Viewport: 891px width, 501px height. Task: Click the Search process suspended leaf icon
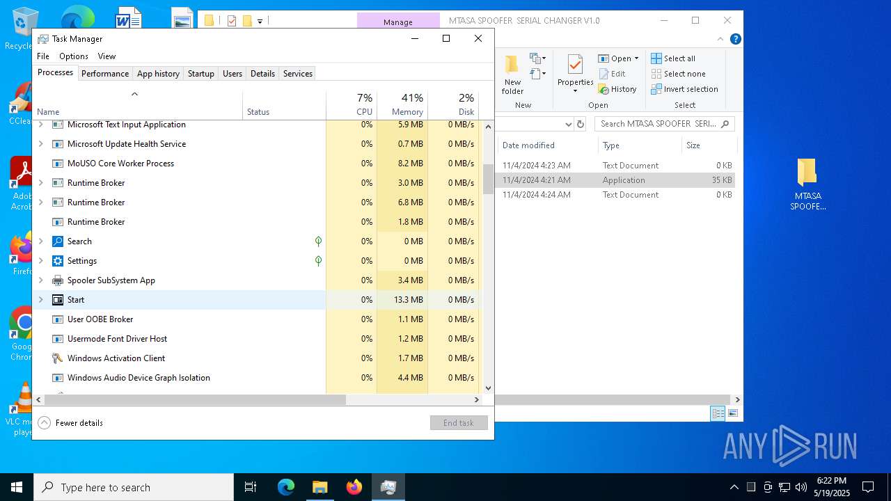click(x=318, y=241)
